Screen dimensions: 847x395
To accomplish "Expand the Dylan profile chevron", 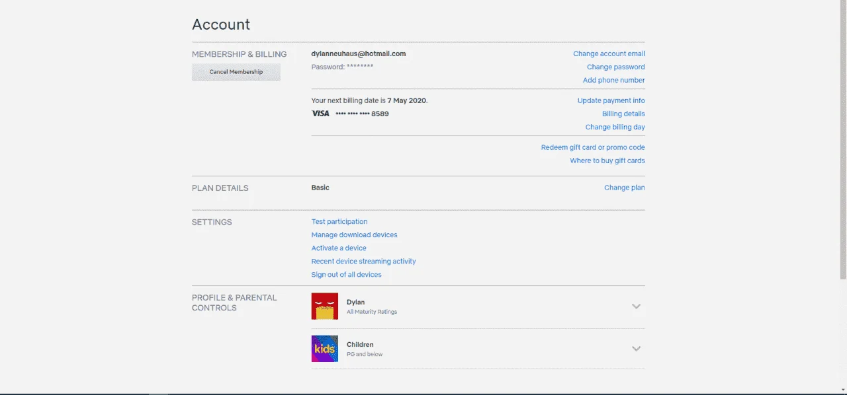I will tap(636, 306).
